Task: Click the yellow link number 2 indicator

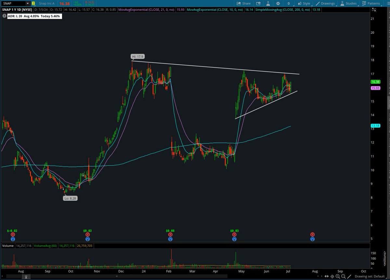Action: tap(33, 3)
